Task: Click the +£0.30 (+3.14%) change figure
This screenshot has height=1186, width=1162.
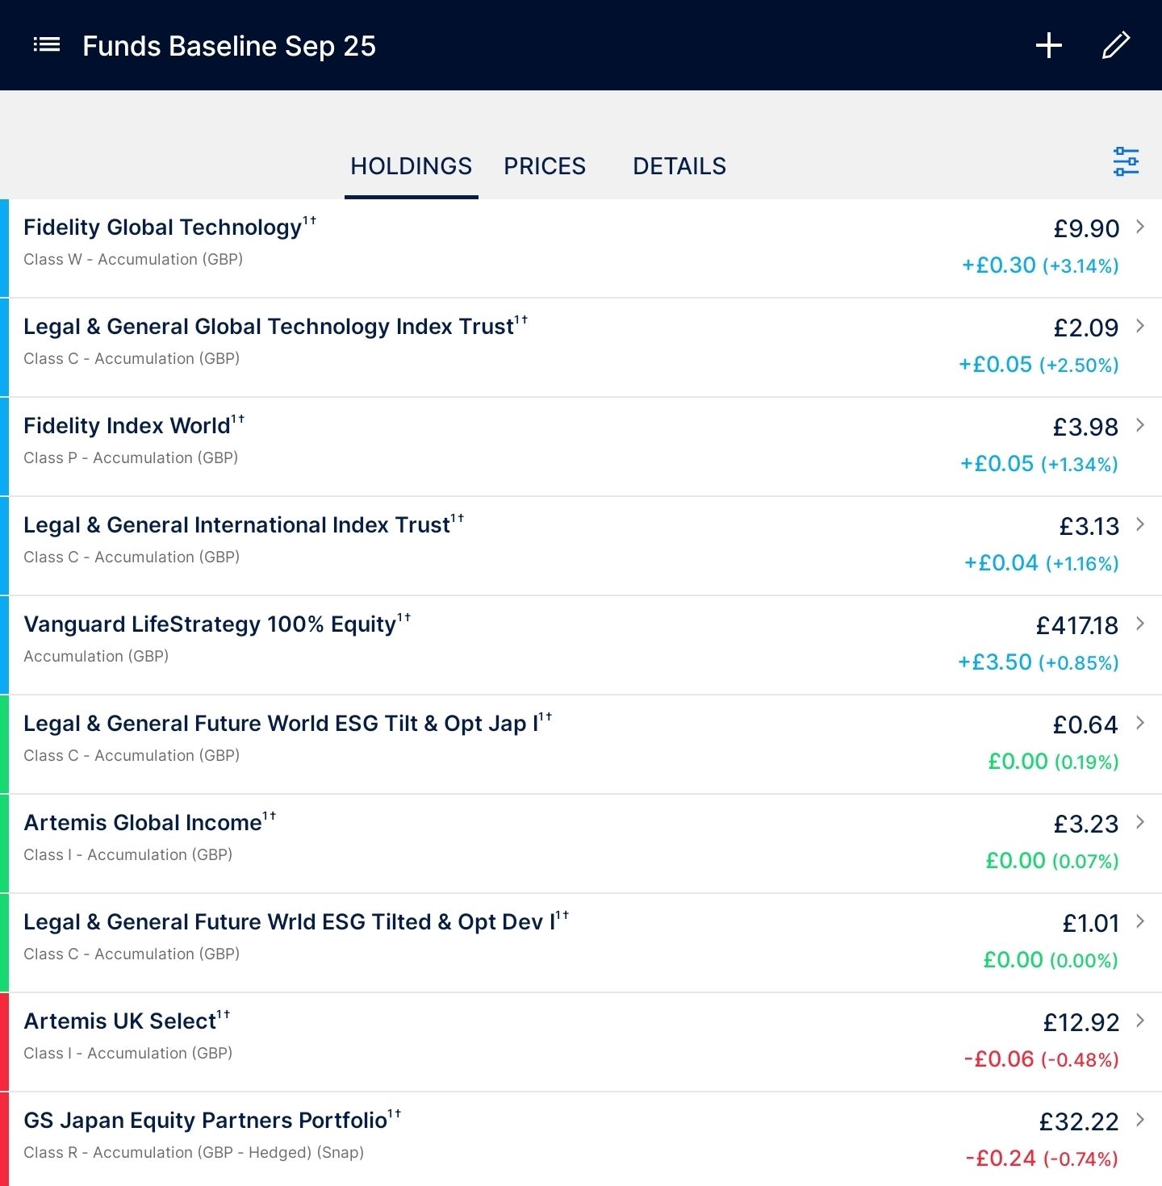Action: pos(1039,265)
